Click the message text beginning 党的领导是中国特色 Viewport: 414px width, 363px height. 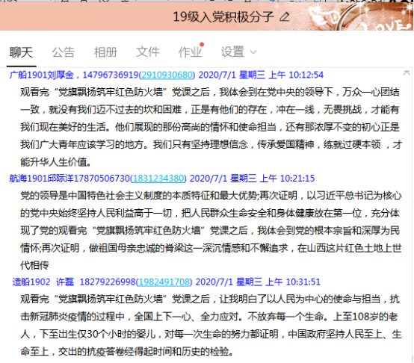click(211, 230)
